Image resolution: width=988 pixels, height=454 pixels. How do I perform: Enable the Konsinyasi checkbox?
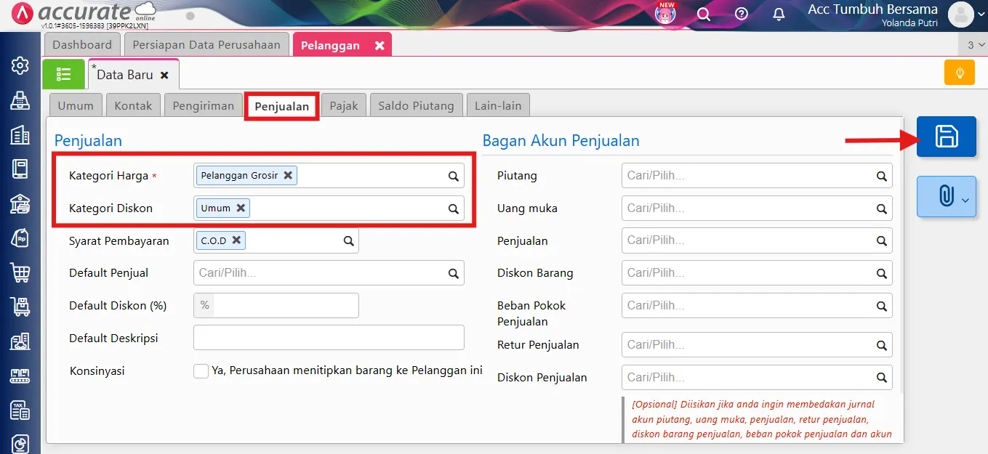(x=201, y=370)
